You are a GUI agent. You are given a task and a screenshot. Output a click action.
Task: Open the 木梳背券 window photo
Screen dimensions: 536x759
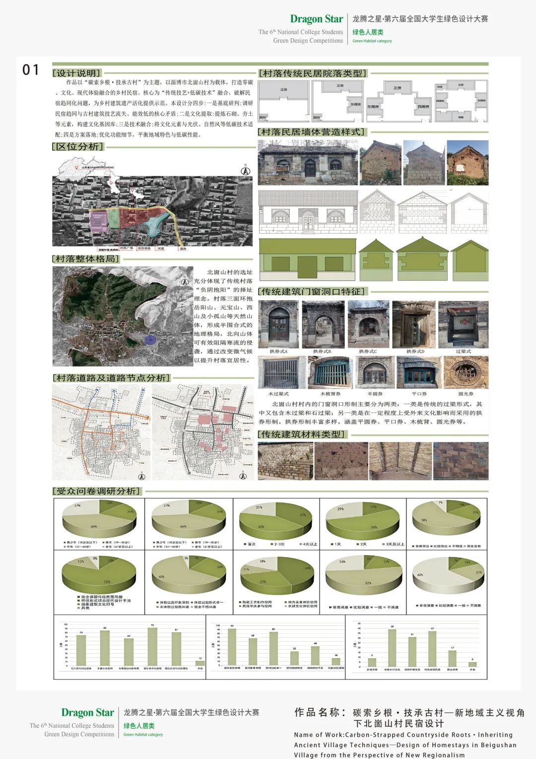point(330,372)
